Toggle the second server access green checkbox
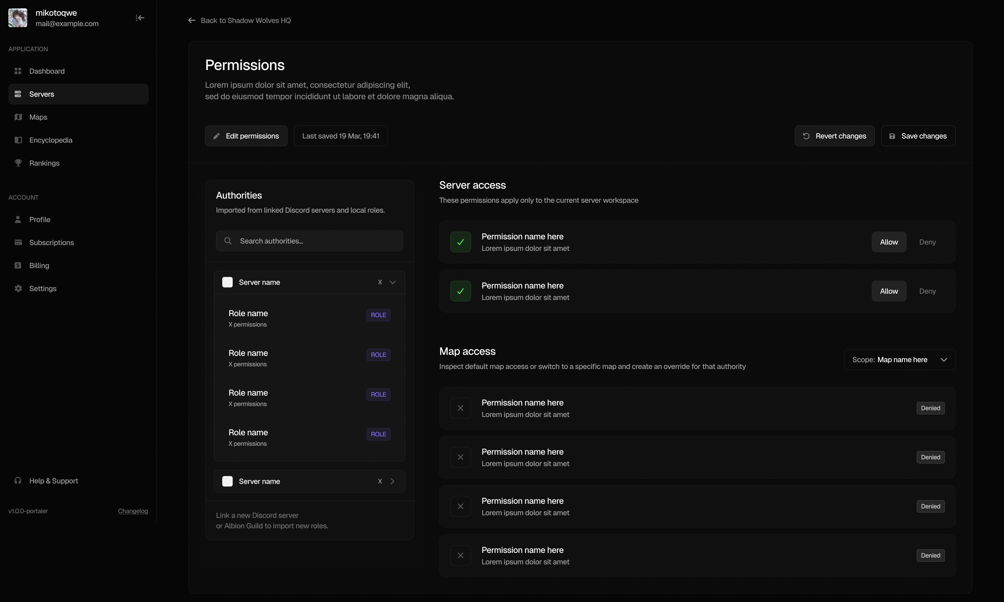 click(x=461, y=291)
